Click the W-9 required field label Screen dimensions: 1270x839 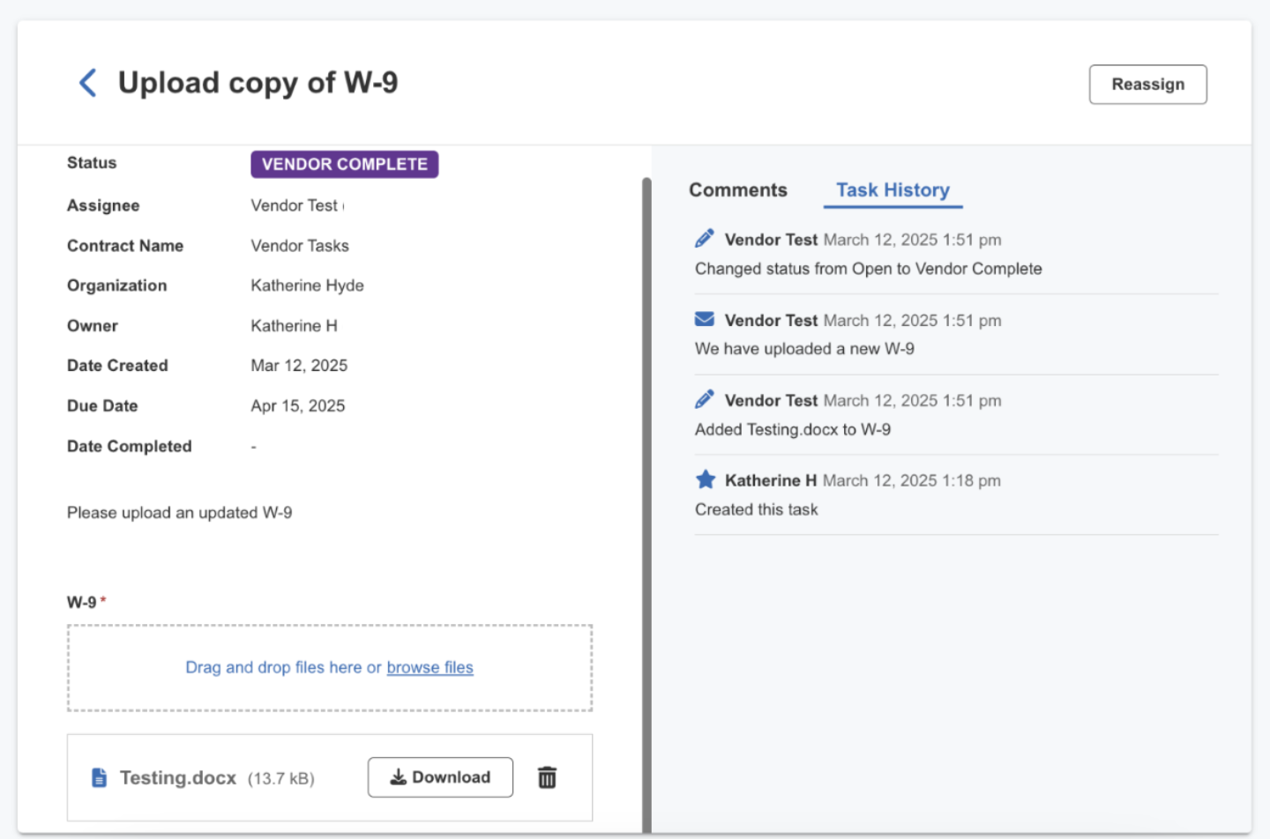point(86,603)
